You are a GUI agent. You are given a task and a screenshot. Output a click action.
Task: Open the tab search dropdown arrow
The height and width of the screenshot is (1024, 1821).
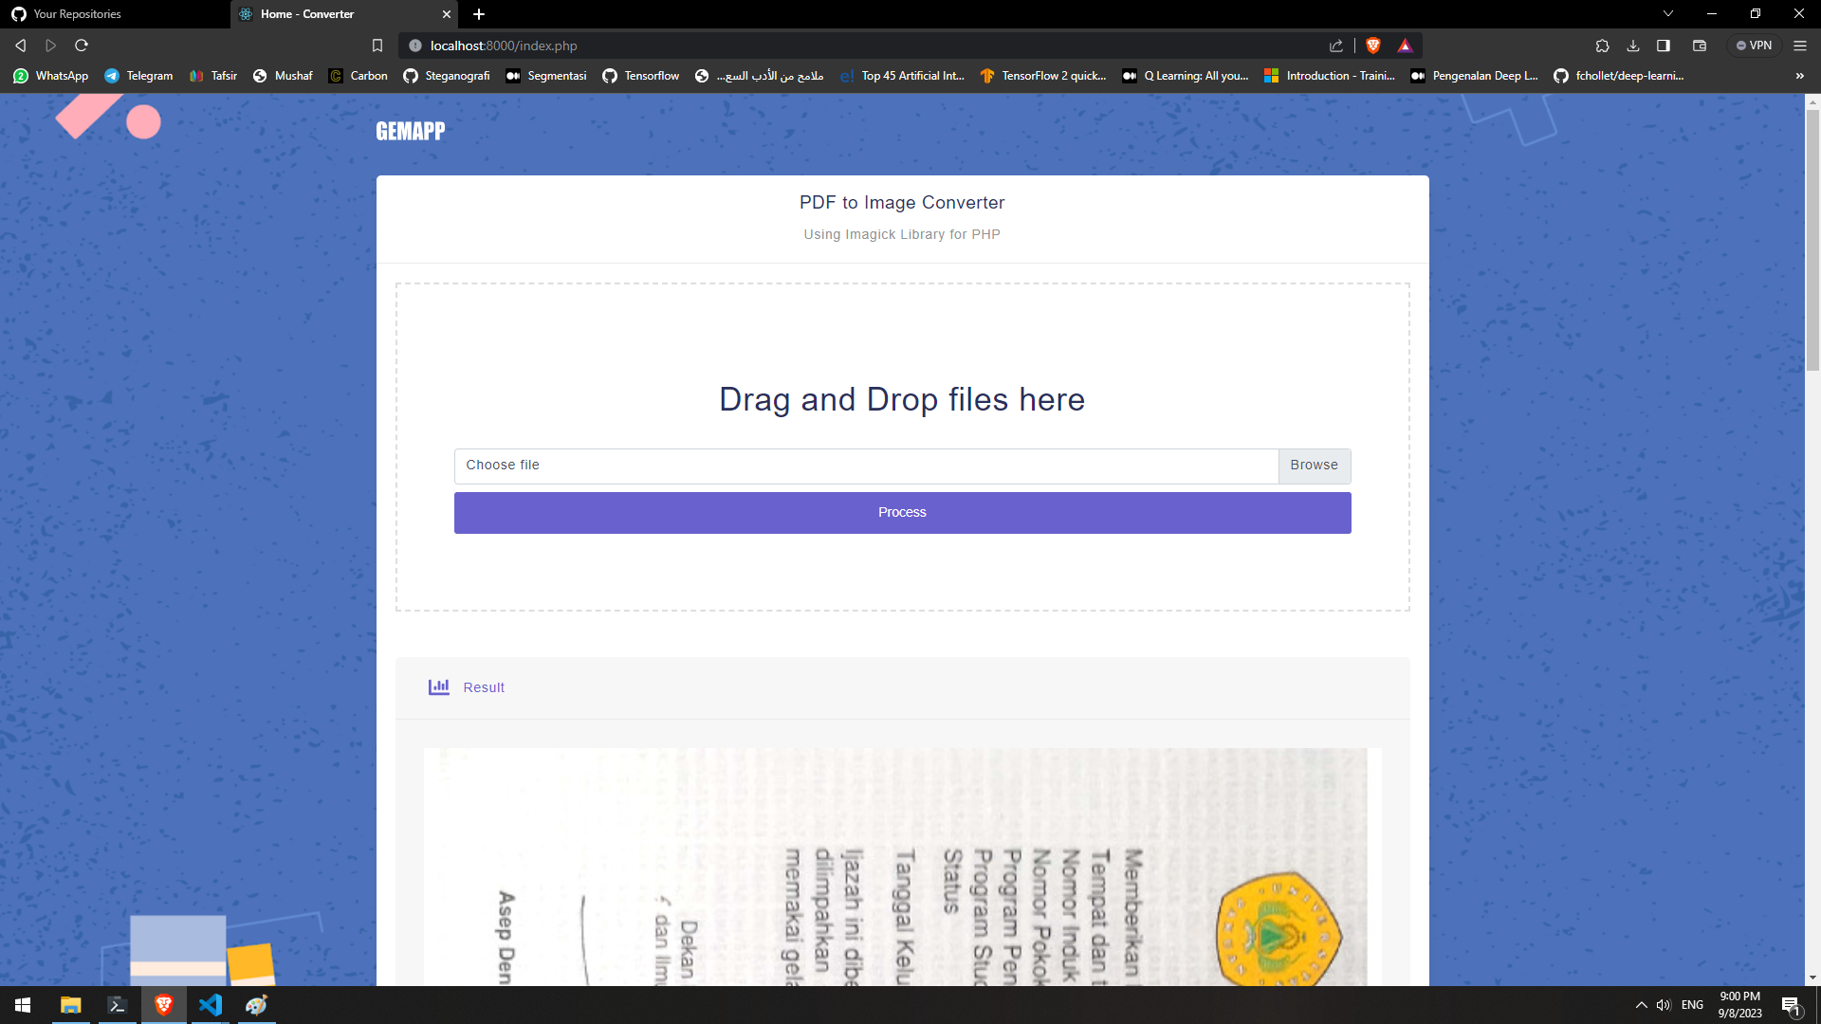[1668, 13]
